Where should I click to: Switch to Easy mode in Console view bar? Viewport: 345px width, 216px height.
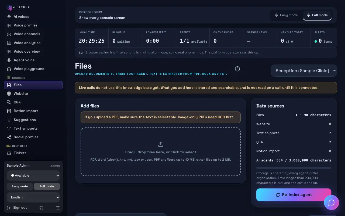pyautogui.click(x=286, y=15)
